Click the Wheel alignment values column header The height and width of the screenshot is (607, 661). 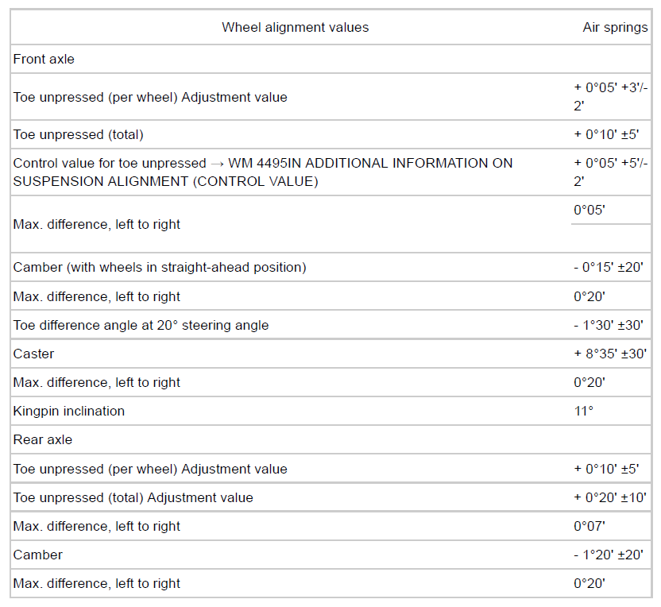(x=295, y=27)
